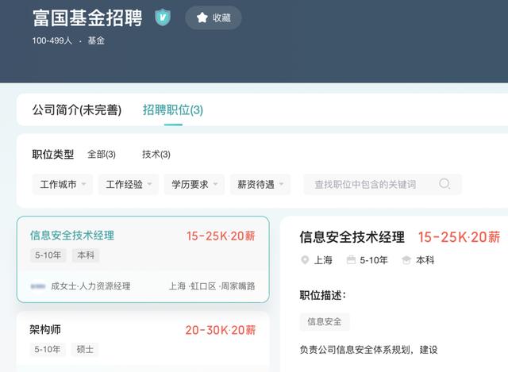Click the location pin icon beside 上海

[x=305, y=260]
